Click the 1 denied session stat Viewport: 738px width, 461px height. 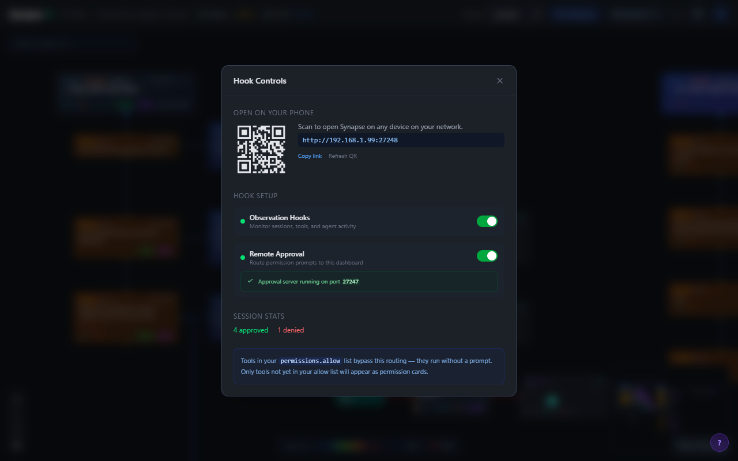[291, 330]
